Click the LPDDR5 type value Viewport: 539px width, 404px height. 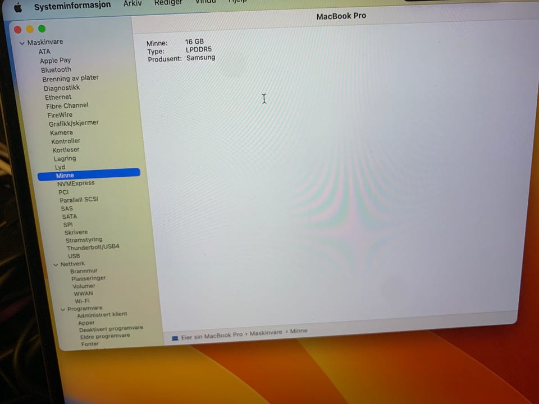click(199, 49)
